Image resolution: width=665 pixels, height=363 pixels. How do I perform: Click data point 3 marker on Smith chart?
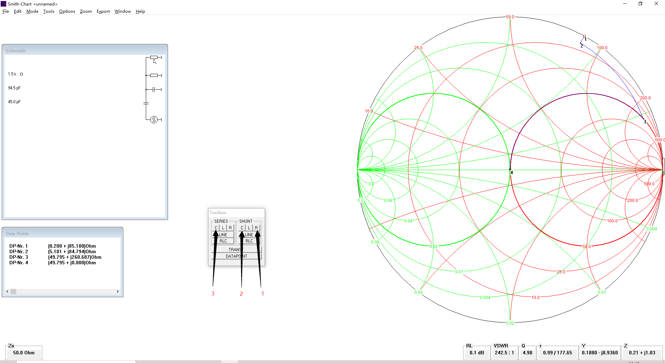tap(643, 119)
